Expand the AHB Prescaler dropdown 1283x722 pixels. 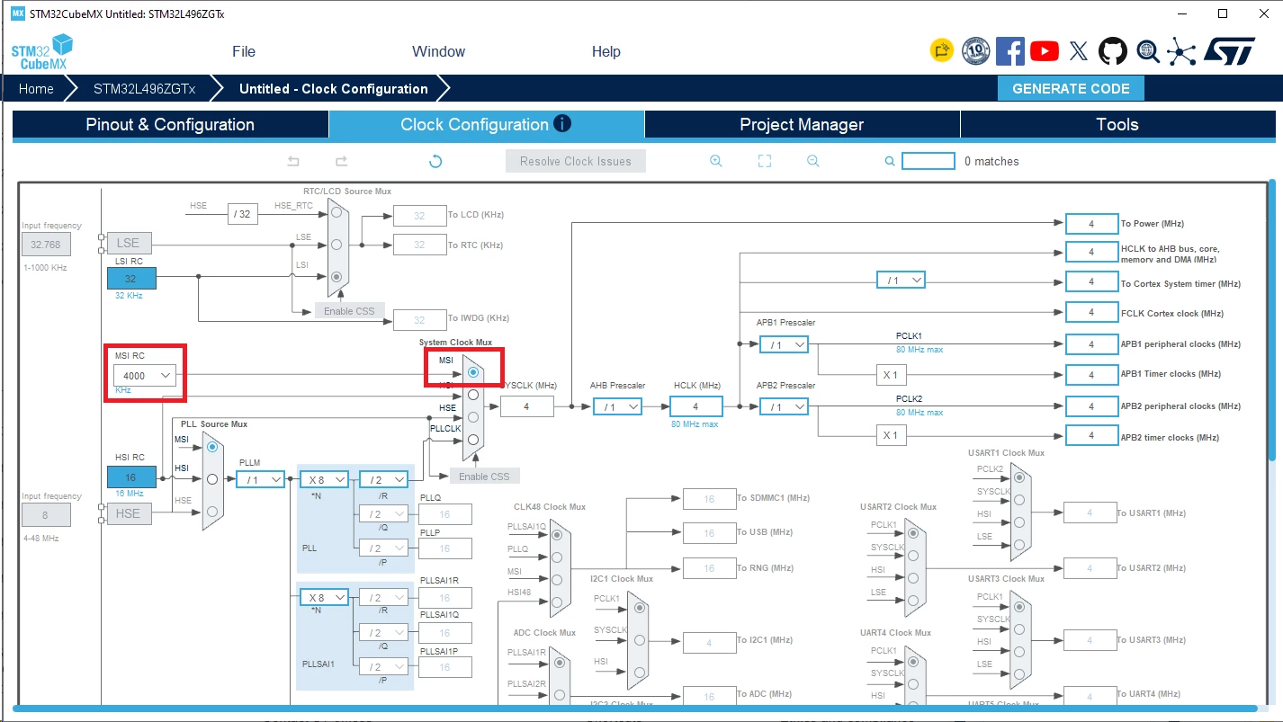[617, 407]
